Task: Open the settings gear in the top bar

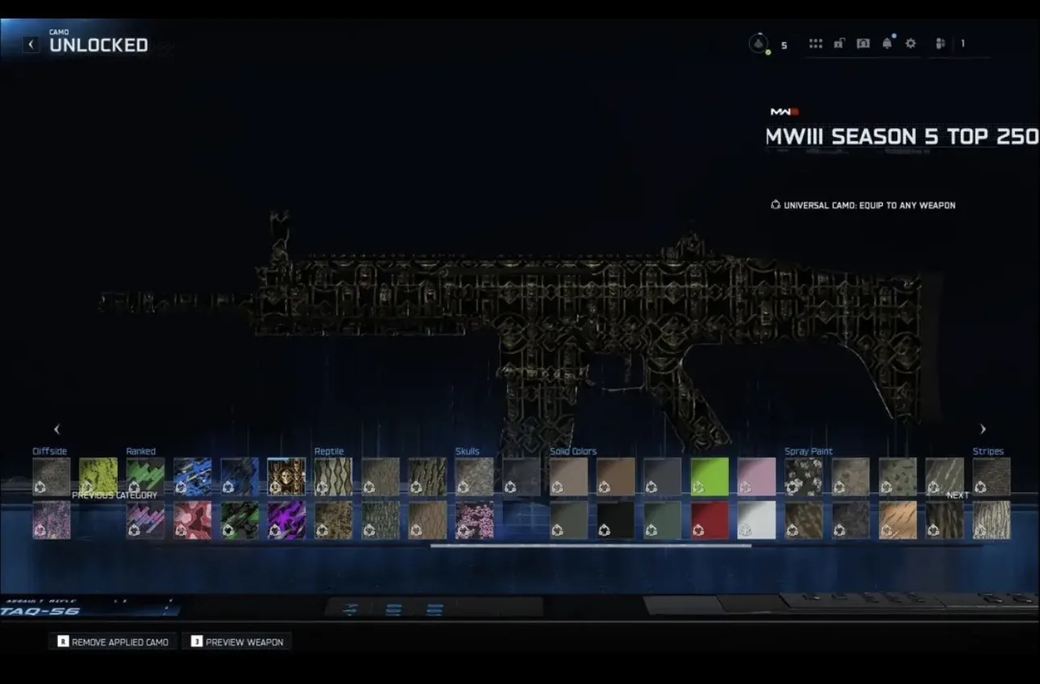Action: pos(910,44)
